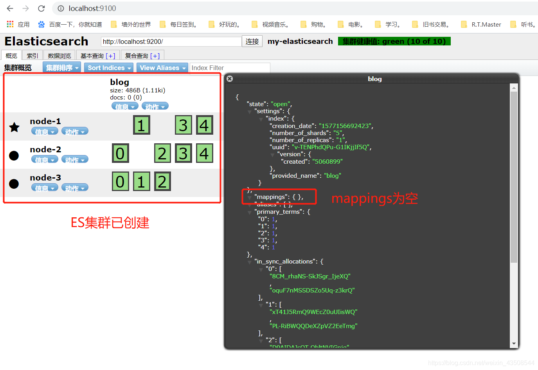This screenshot has width=538, height=370.
Task: Click the browser address bar localhost:9100
Action: (92, 8)
